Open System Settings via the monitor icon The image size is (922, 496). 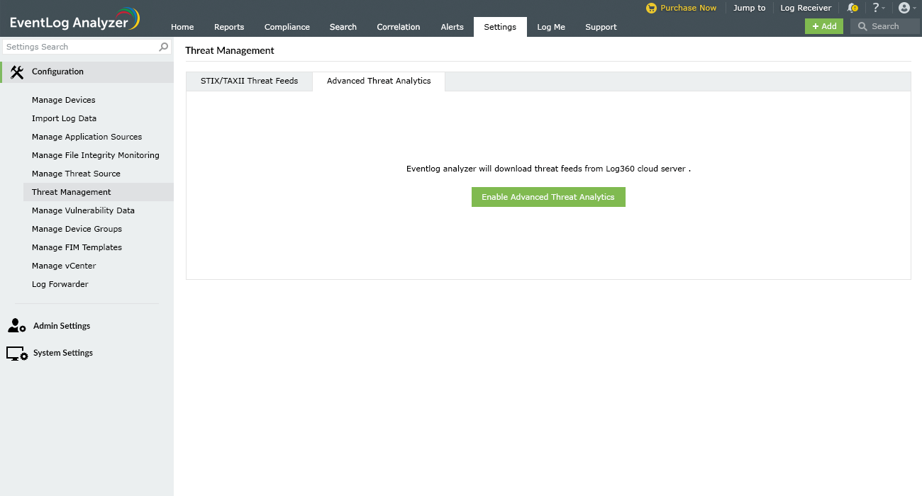click(x=16, y=352)
